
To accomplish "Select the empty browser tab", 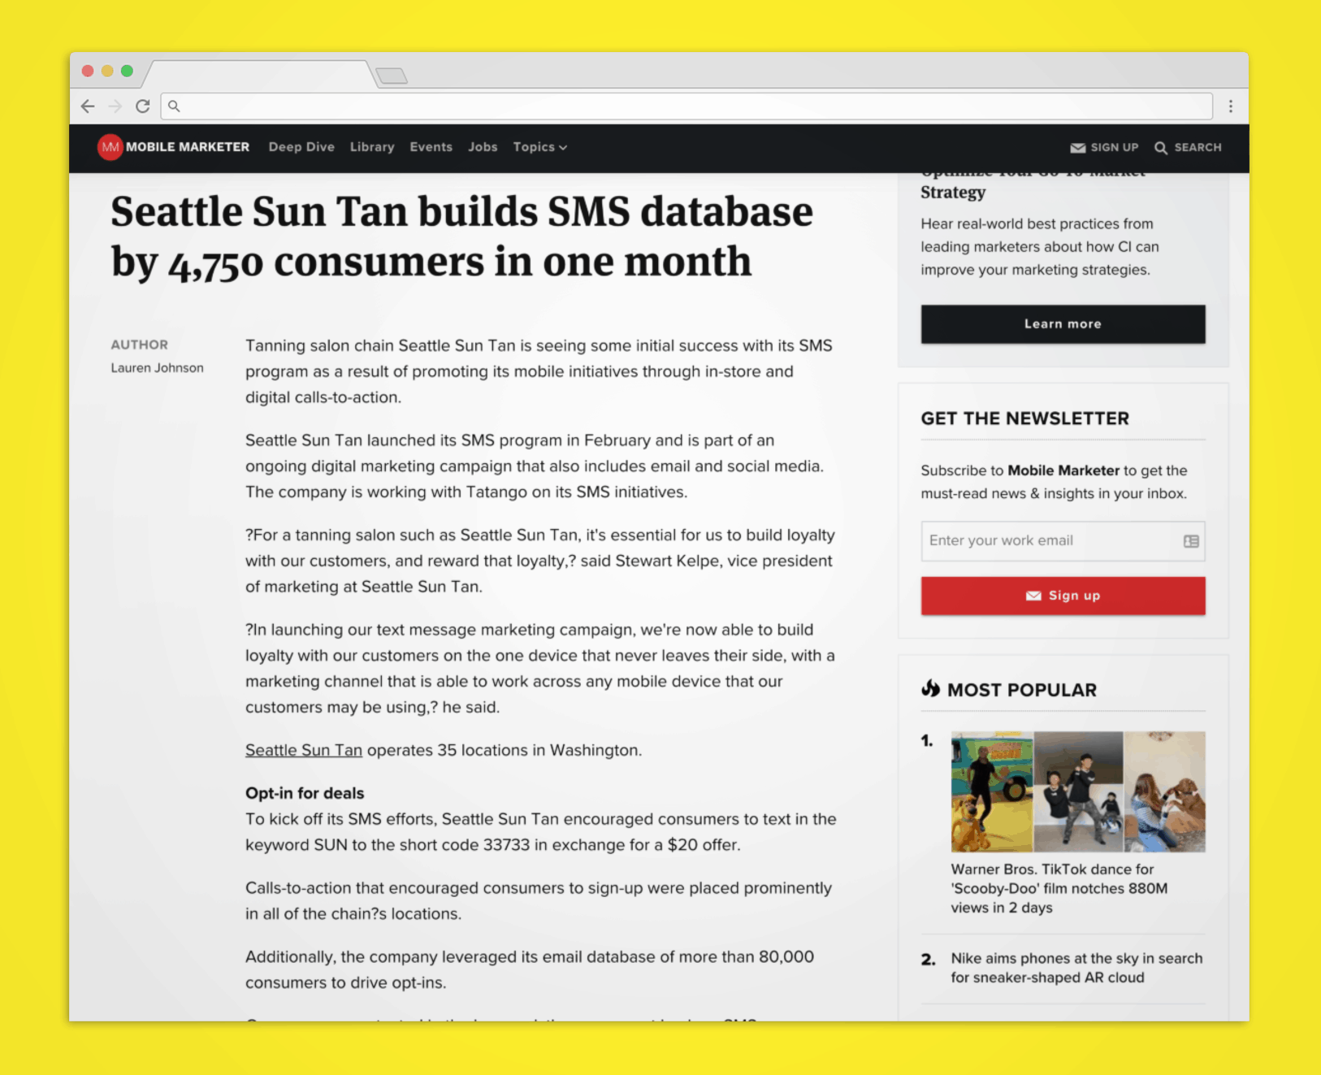I will (x=259, y=75).
